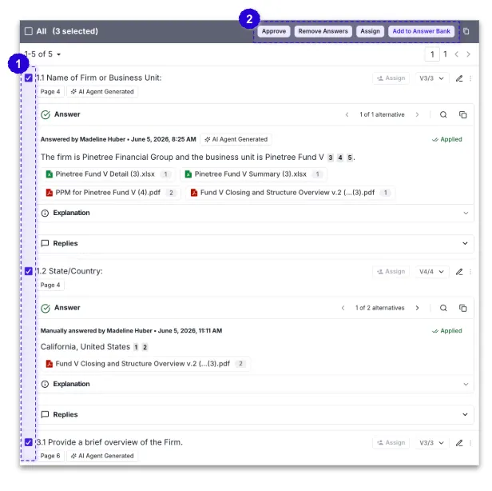Click AI Agent Generated badge in 1.1 answer
The image size is (492, 491).
click(236, 139)
